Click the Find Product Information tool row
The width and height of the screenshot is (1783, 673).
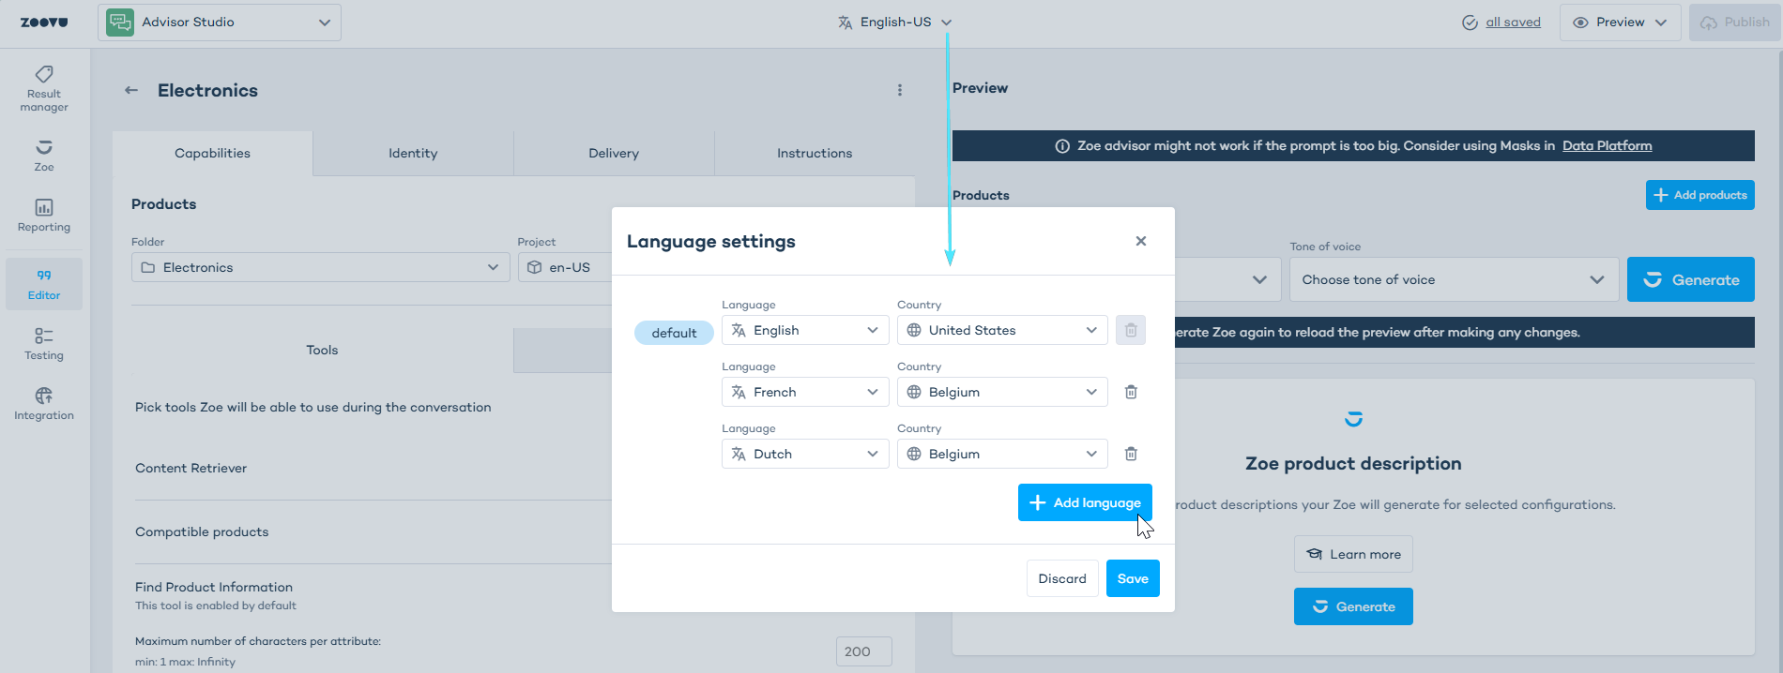(x=373, y=595)
